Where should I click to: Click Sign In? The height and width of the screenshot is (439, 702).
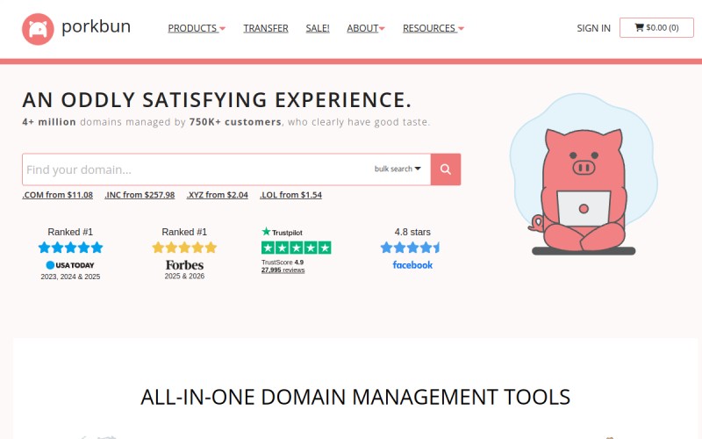pyautogui.click(x=593, y=28)
